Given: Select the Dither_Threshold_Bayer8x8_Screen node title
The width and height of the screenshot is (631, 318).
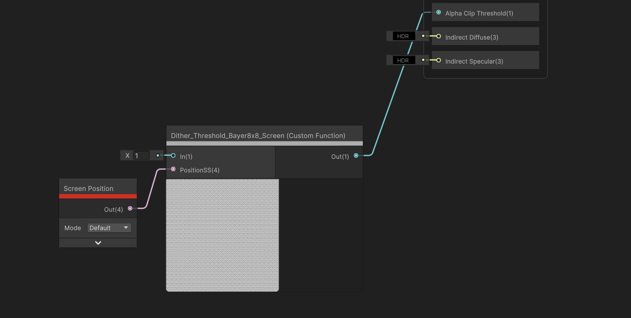Looking at the screenshot, I should click(258, 135).
